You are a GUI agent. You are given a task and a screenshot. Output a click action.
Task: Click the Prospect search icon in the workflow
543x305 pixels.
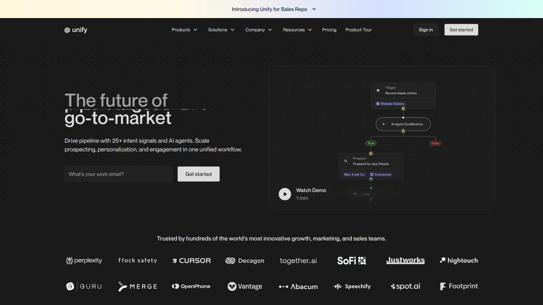346,161
